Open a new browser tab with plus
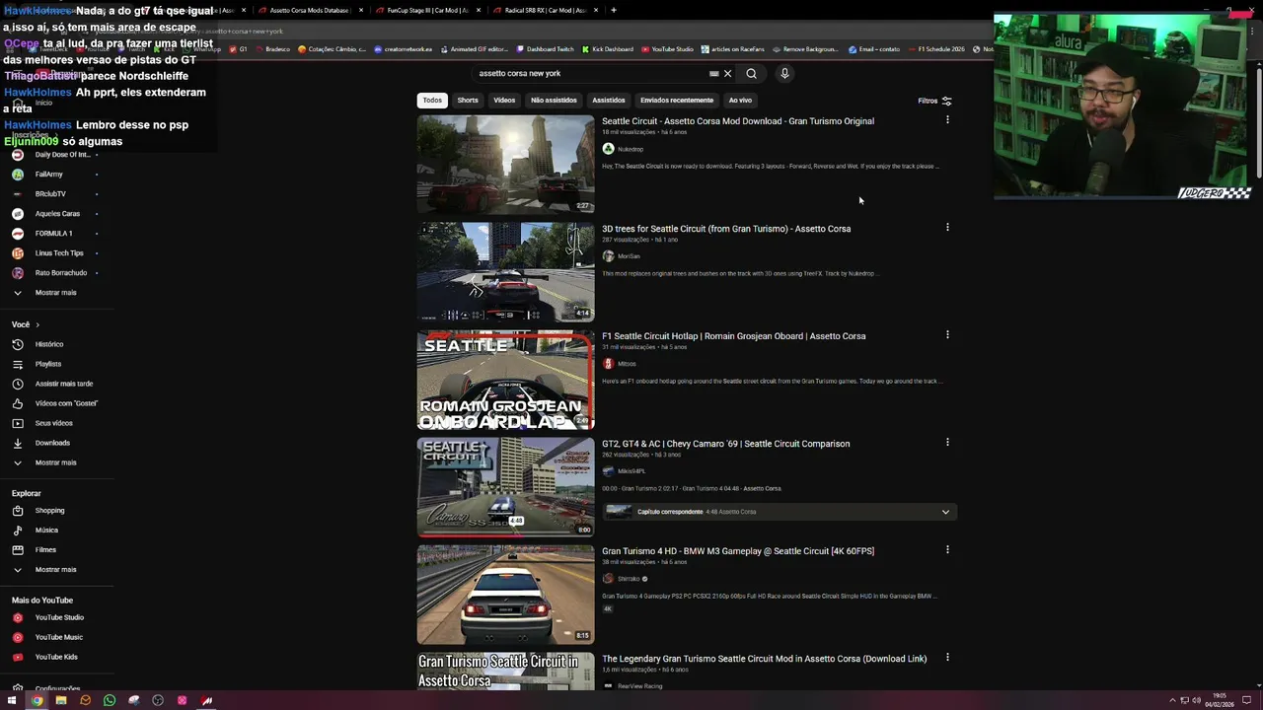This screenshot has width=1263, height=710. (614, 10)
